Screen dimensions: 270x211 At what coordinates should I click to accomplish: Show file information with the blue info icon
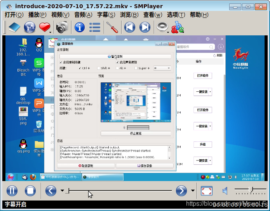click(x=79, y=27)
